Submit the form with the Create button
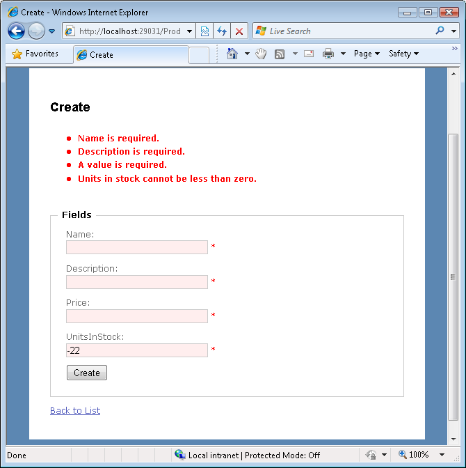This screenshot has width=466, height=468. pos(87,373)
